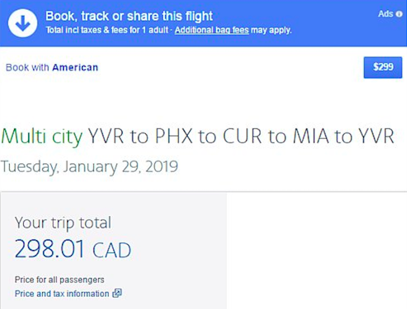This screenshot has height=309, width=407.
Task: Click the may apply text in banner
Action: (272, 30)
